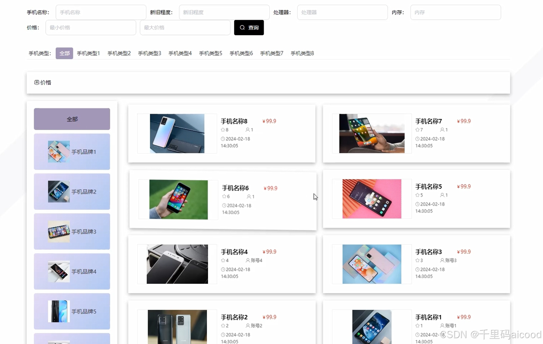Select 全部 in the brand sidebar
The image size is (543, 344).
[x=72, y=119]
